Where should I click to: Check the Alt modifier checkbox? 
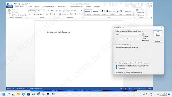143,34
